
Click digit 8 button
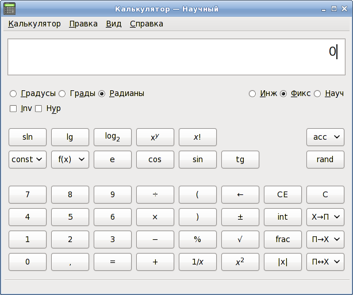(x=70, y=194)
